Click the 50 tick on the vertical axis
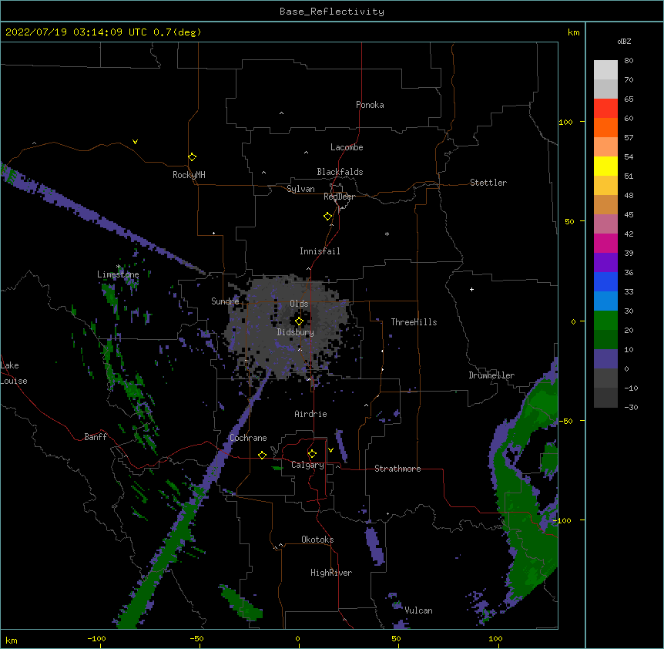This screenshot has width=664, height=649. click(569, 221)
